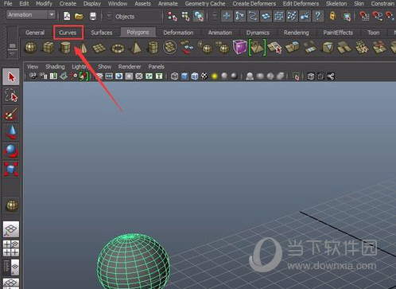Screen dimensions: 396x289
Task: Activate the Select tool arrow
Action: click(11, 77)
